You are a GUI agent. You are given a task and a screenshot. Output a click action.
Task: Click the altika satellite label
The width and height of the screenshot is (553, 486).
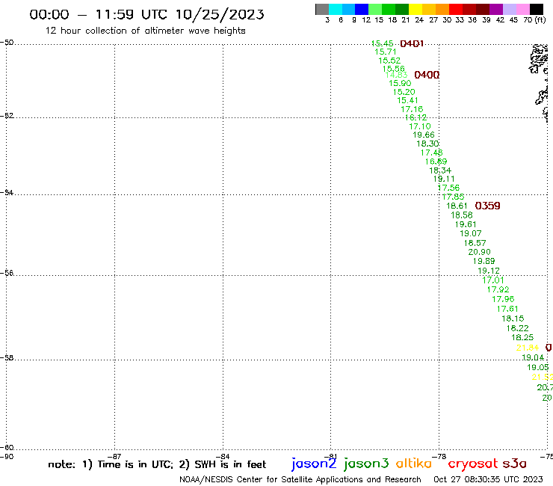click(x=414, y=464)
